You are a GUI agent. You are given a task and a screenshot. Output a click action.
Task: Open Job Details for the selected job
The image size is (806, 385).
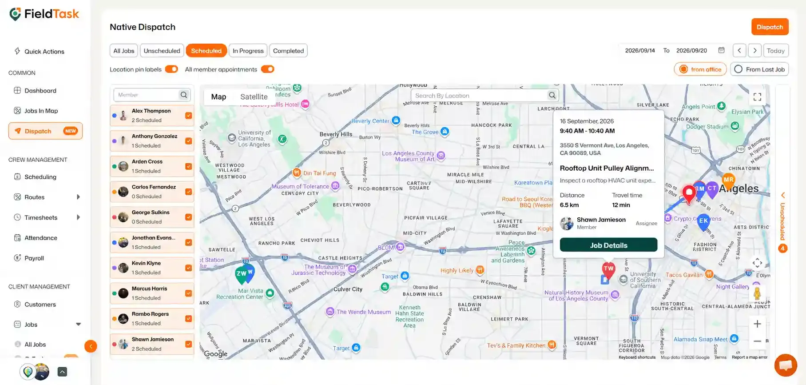click(608, 245)
